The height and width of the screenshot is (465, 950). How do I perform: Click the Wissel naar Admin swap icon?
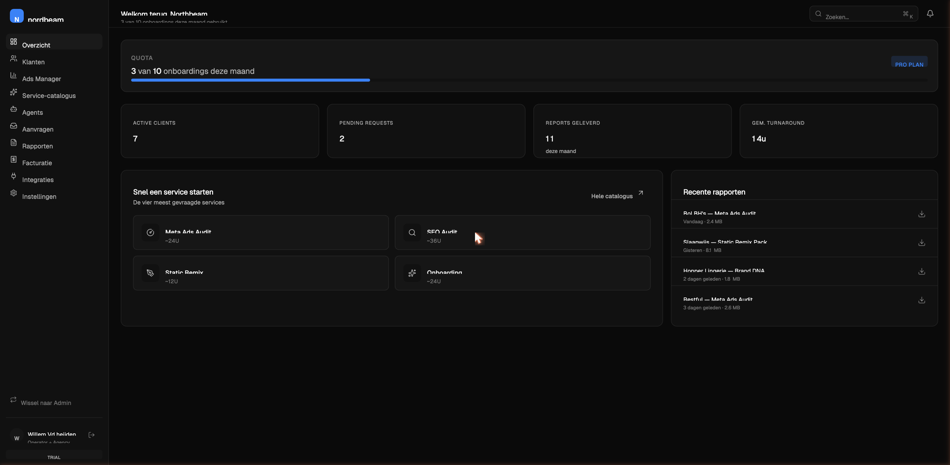13,399
